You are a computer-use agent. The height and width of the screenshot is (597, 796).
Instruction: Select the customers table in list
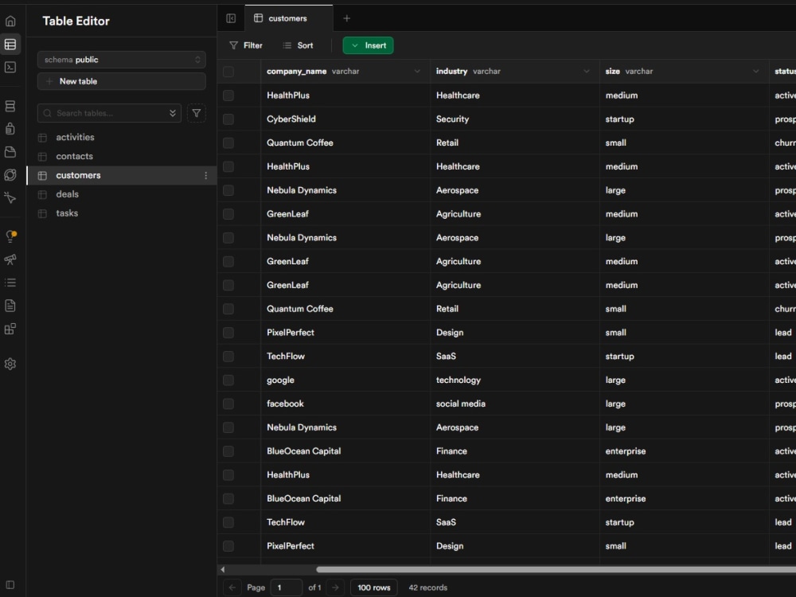tap(121, 175)
